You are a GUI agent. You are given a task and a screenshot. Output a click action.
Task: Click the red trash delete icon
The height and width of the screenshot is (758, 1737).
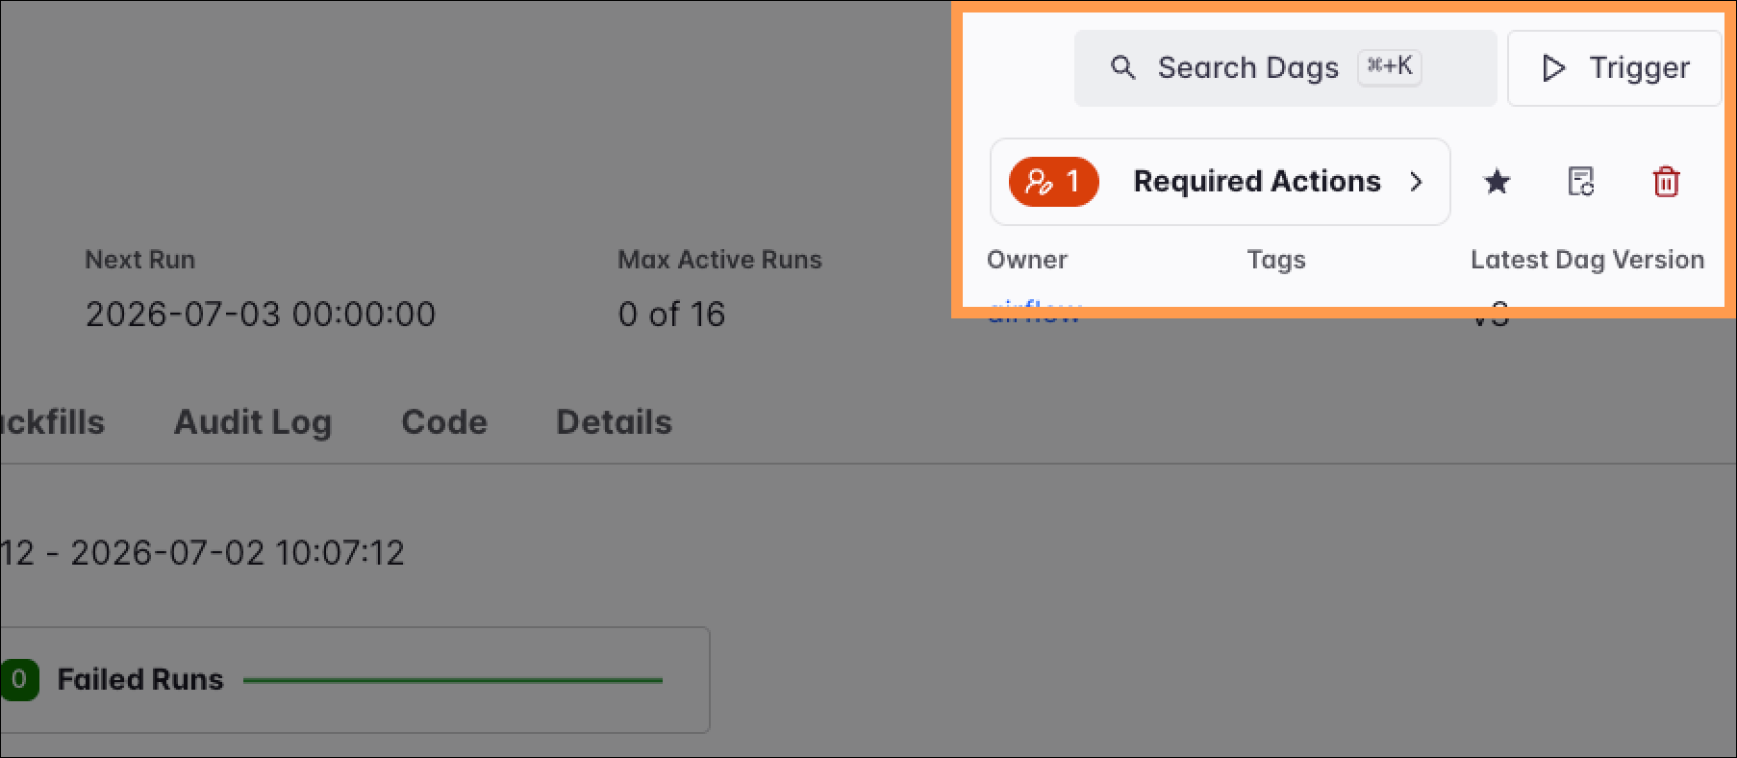pyautogui.click(x=1666, y=182)
